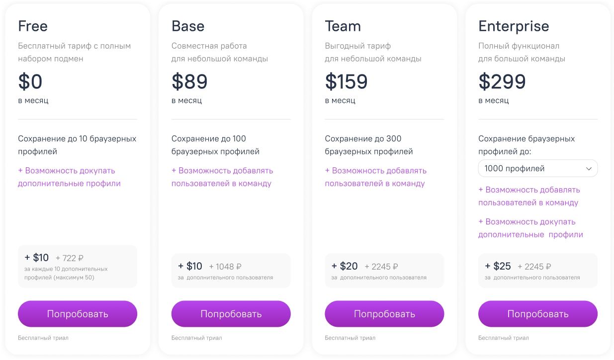Select the Team plan title
Screen dimensions: 614x360
(x=343, y=26)
